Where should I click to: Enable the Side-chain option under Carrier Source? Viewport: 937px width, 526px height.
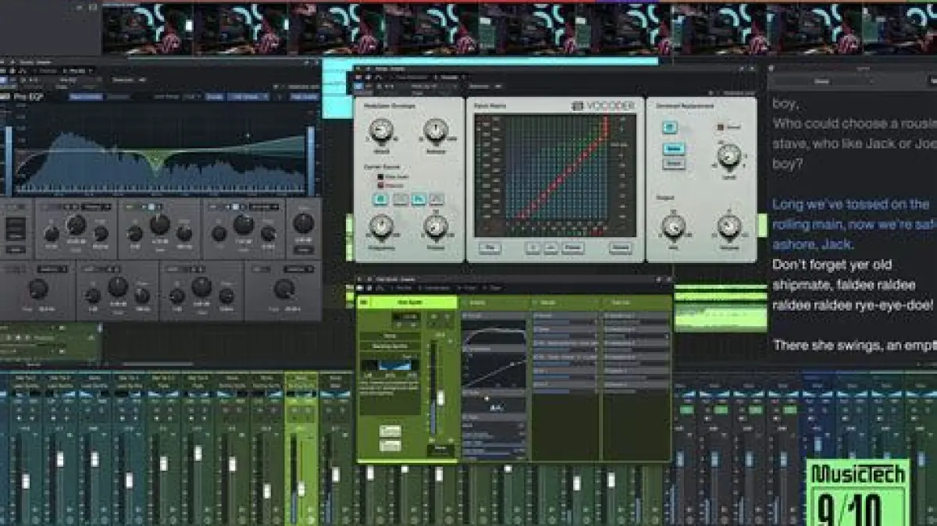(x=380, y=177)
